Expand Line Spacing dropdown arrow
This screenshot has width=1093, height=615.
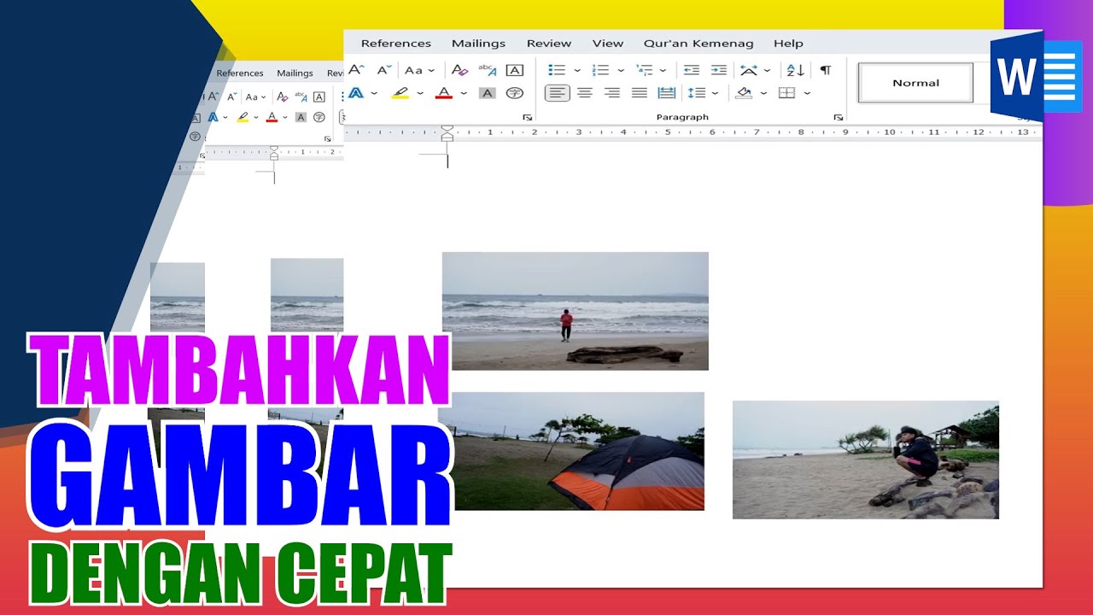(x=716, y=93)
